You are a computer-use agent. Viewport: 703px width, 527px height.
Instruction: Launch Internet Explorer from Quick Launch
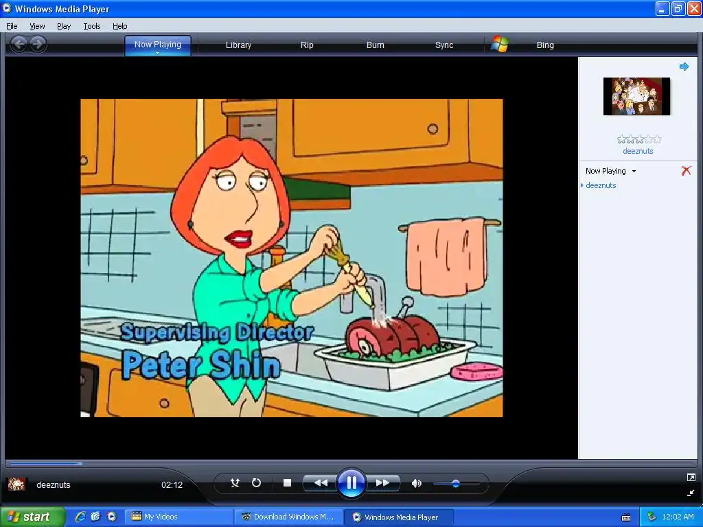(x=80, y=517)
